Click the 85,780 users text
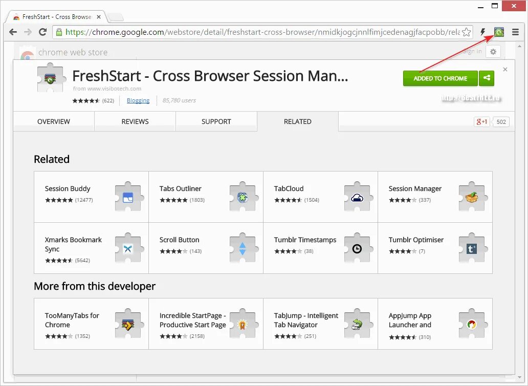The height and width of the screenshot is (386, 528). click(179, 100)
